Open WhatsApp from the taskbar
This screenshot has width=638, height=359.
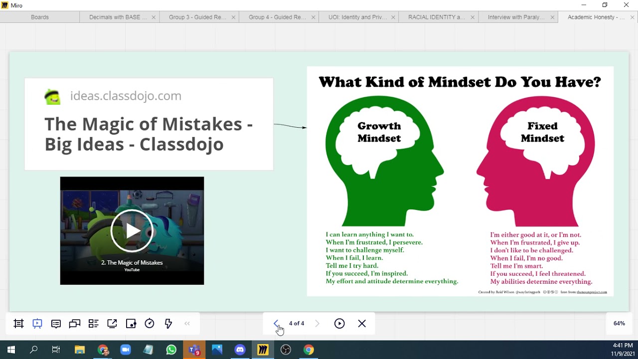pos(171,350)
